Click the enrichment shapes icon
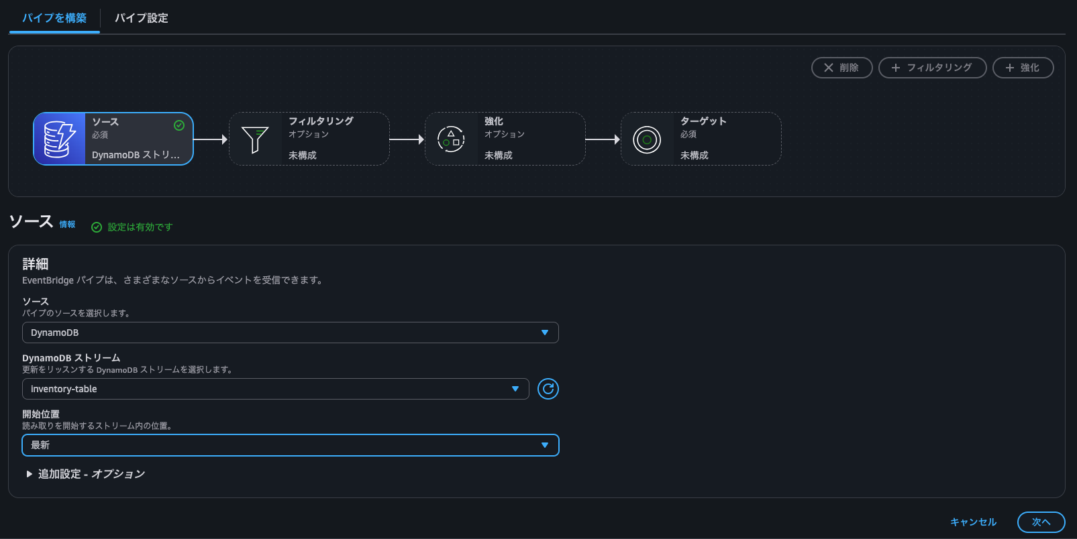The image size is (1077, 539). pyautogui.click(x=451, y=139)
